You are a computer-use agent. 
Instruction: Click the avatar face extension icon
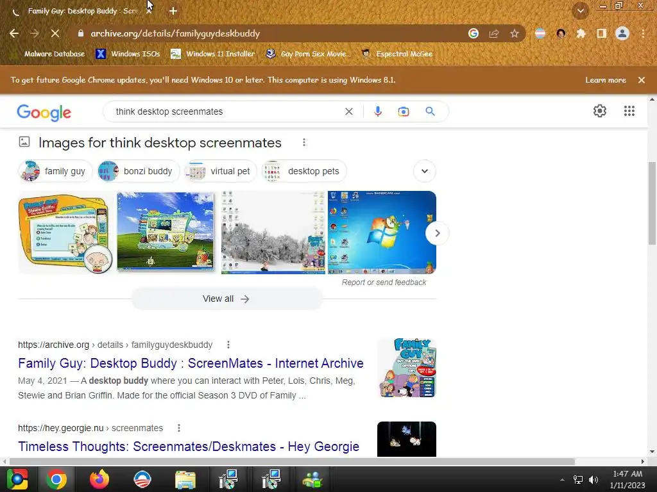(561, 33)
